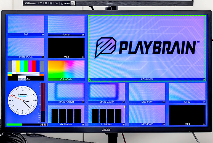The image size is (213, 143).
Task: Select the ColorBar test pattern source
Action: pos(26,70)
